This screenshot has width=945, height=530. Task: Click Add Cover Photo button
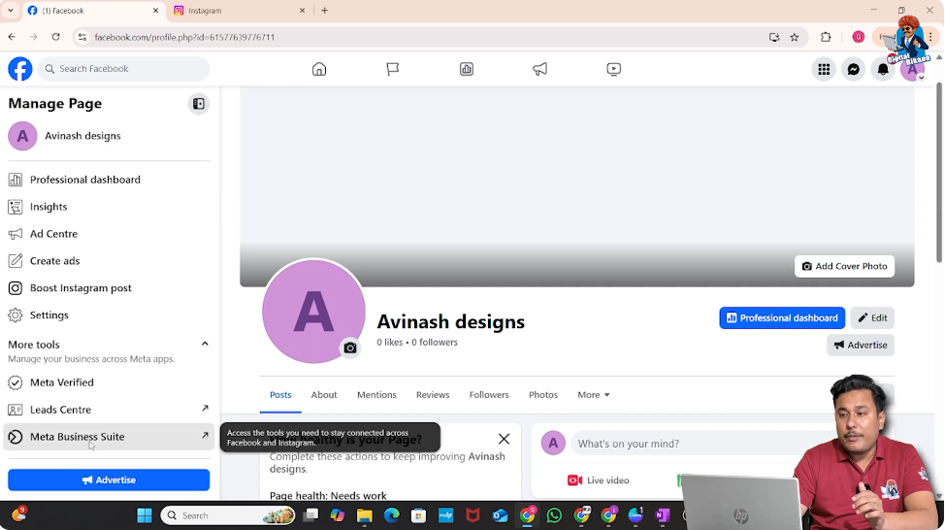tap(844, 267)
